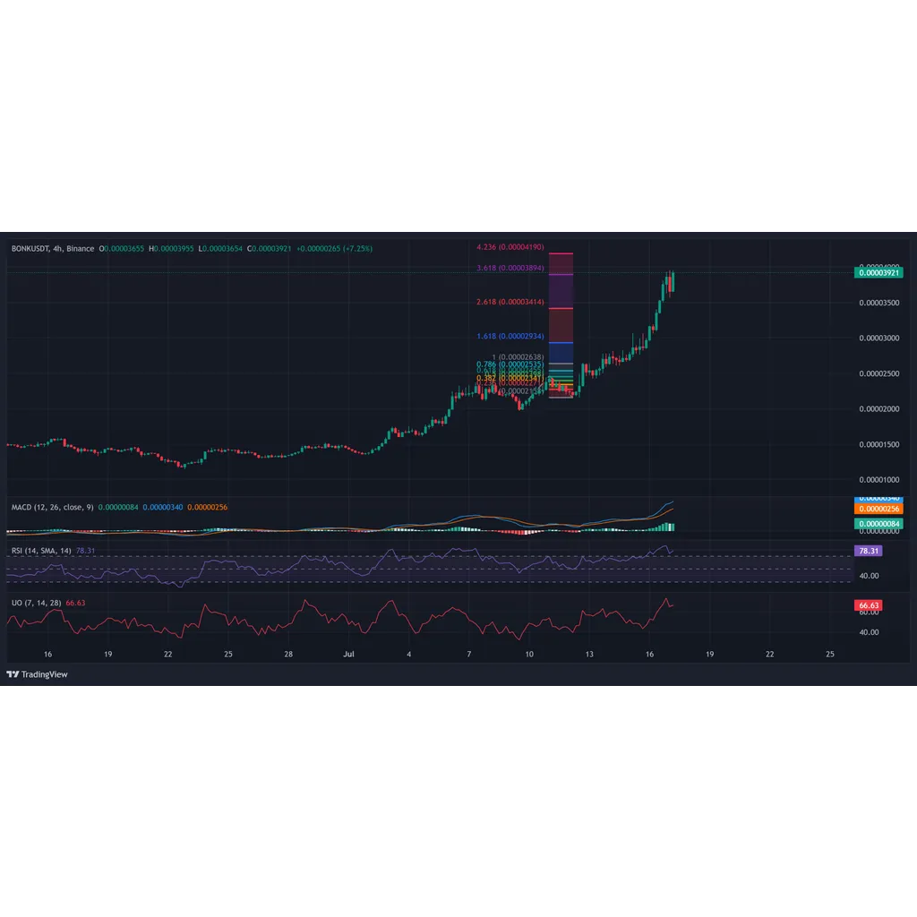Select the 3.618 (0.00003894) Fibonacci label
Screen dimensions: 917x917
[x=510, y=268]
